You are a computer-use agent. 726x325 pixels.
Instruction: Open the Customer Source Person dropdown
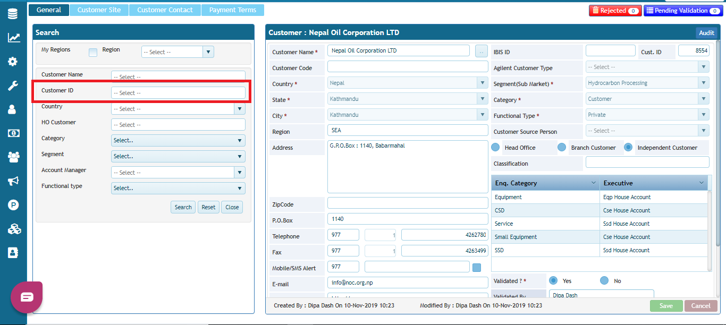click(647, 131)
